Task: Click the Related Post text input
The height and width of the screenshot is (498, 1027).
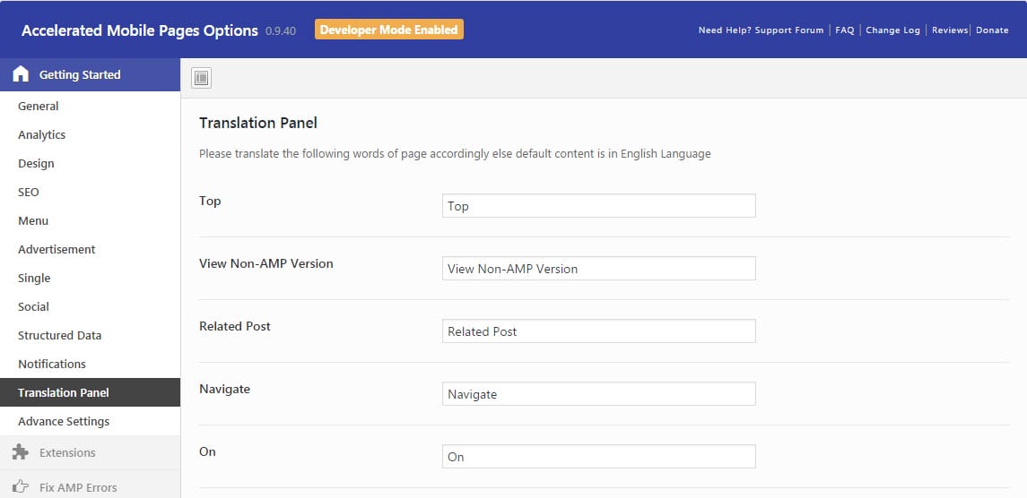Action: (598, 331)
